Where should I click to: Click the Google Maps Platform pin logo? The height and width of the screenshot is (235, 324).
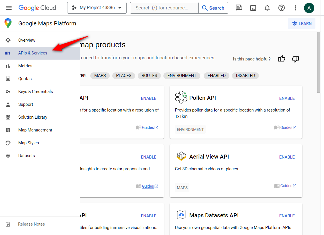tap(8, 23)
